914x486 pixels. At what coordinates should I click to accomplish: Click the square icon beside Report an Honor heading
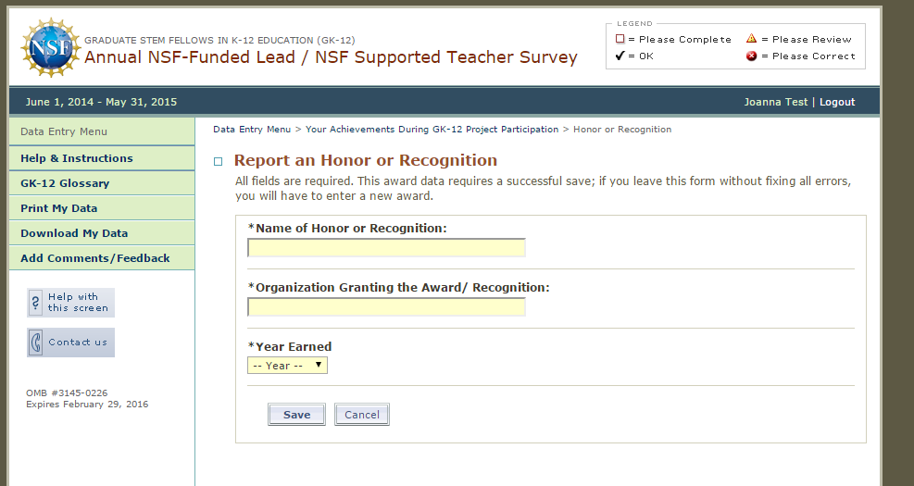[x=219, y=162]
